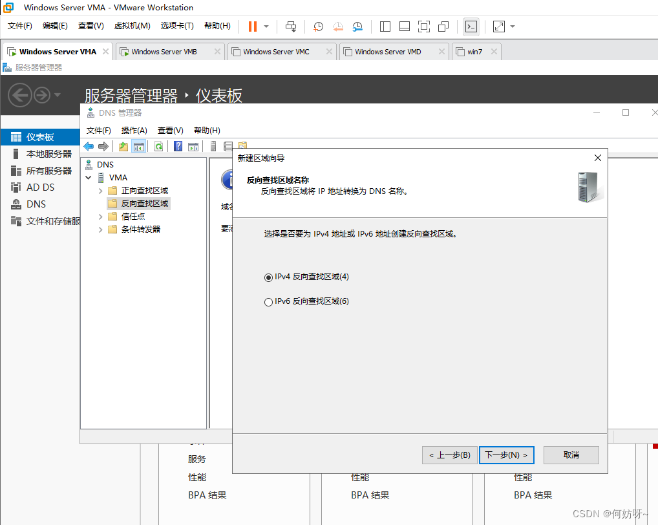Collapse the VMA server tree node

tap(89, 178)
